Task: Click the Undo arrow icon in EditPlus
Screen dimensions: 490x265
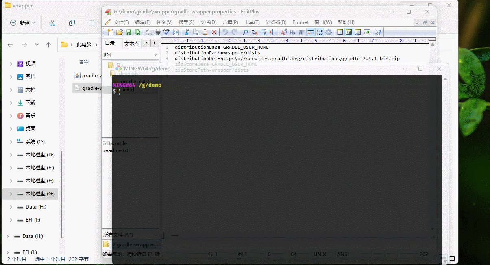Action: pos(225,32)
